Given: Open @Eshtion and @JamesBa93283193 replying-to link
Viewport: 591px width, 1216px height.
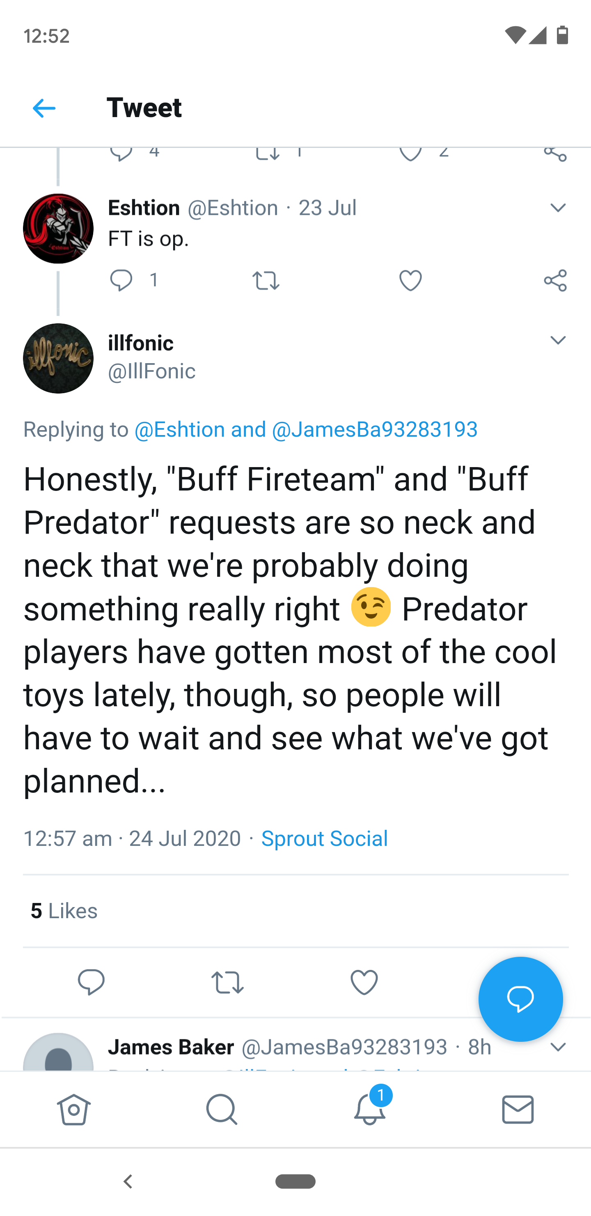Looking at the screenshot, I should pyautogui.click(x=306, y=430).
